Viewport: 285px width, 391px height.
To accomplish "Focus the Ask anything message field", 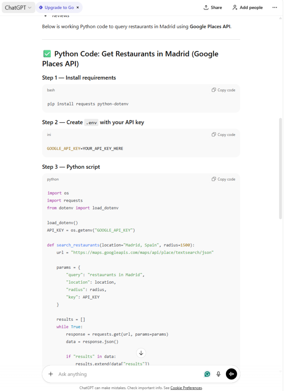I will tap(126, 374).
